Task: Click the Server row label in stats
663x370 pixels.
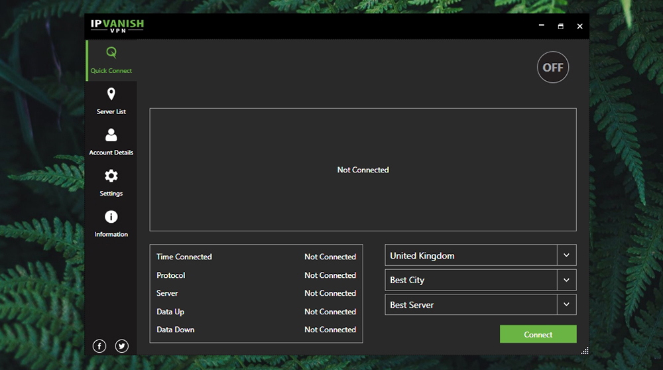Action: click(x=167, y=293)
